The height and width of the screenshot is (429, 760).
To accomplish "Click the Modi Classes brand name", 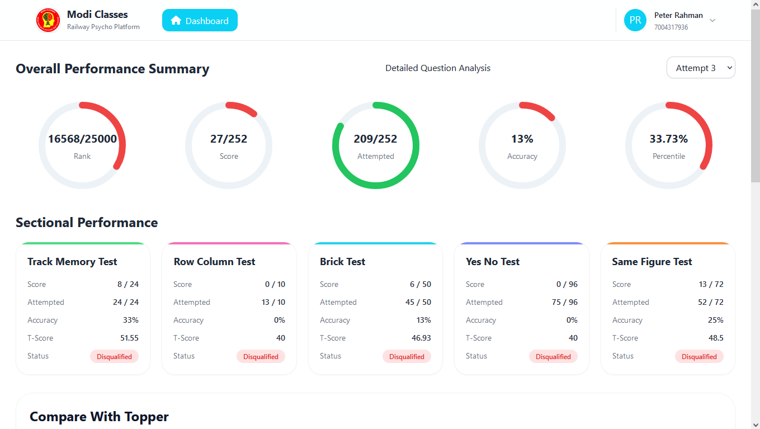I will [97, 15].
